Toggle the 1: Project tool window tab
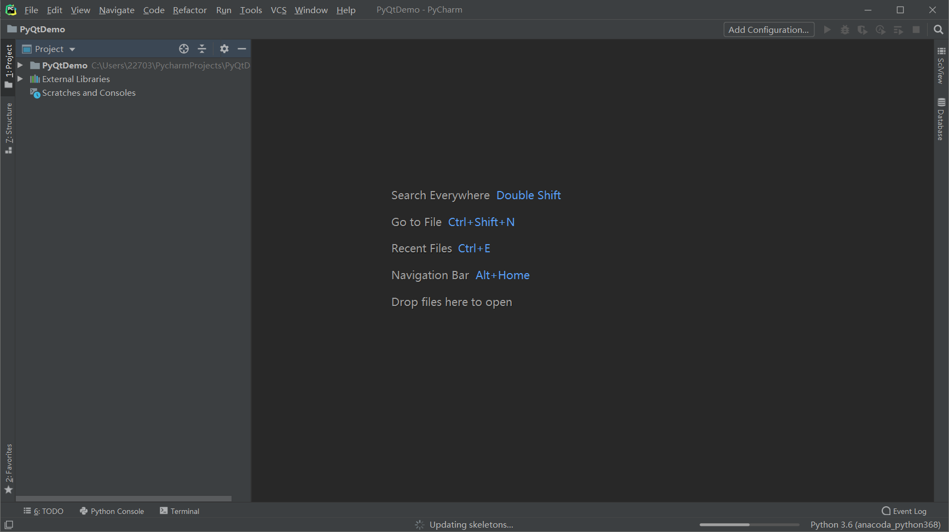 8,66
